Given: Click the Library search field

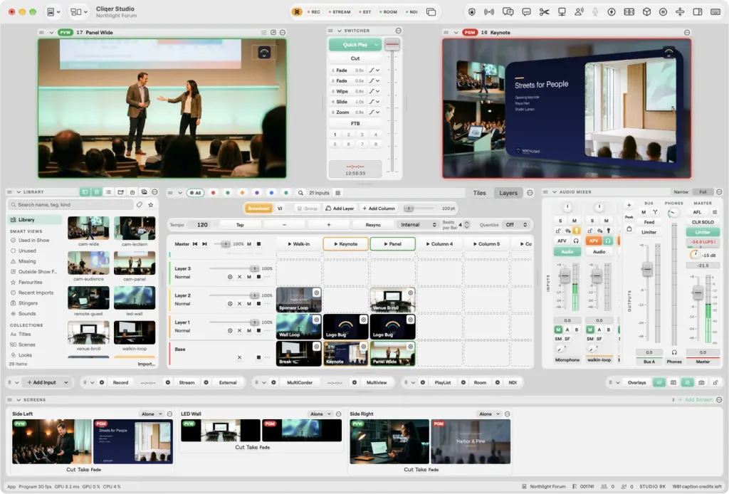Looking at the screenshot, I should pos(70,204).
